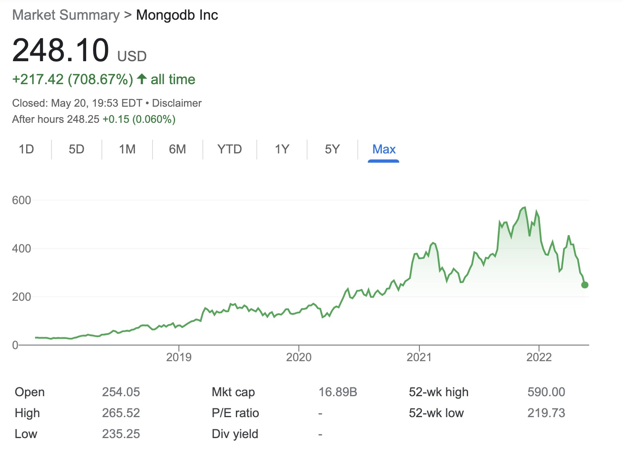Click the 2022 axis label
The height and width of the screenshot is (455, 623).
[x=539, y=357]
